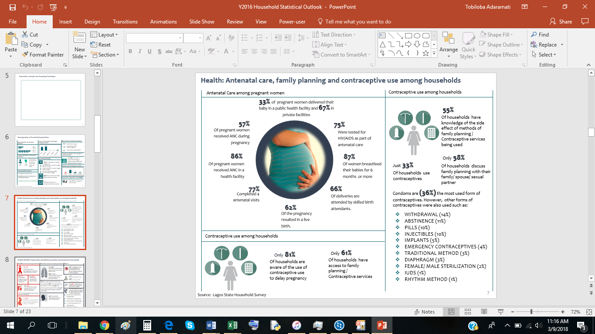Click Slide 7 of 23 status indicator
This screenshot has width=595, height=334.
tap(17, 312)
